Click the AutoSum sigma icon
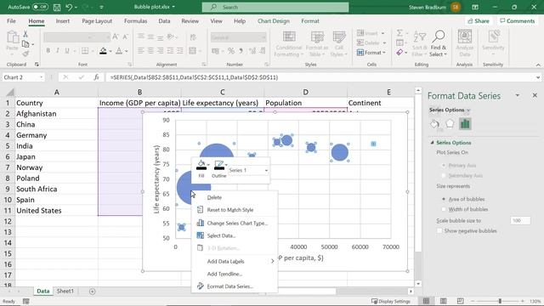 click(x=399, y=33)
